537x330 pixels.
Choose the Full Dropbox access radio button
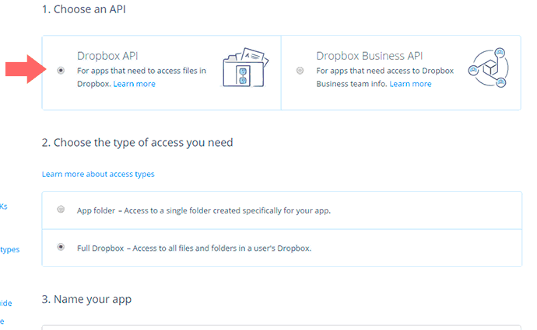pos(61,247)
